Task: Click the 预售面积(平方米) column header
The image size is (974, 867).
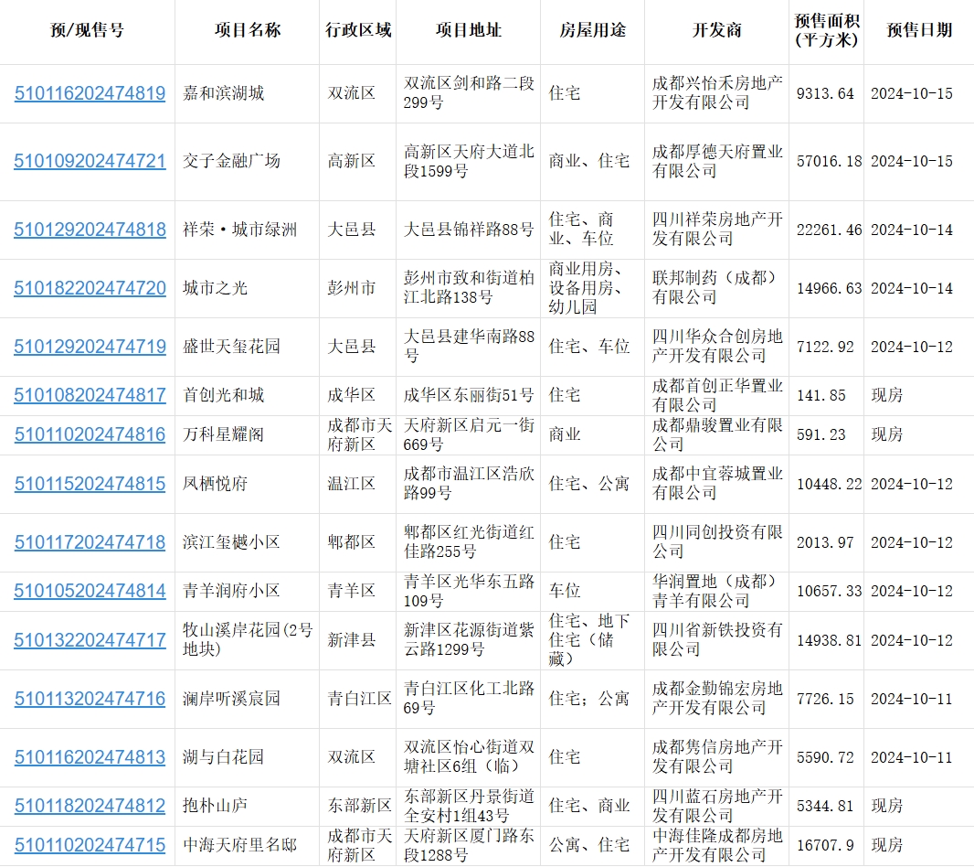Action: [x=827, y=30]
